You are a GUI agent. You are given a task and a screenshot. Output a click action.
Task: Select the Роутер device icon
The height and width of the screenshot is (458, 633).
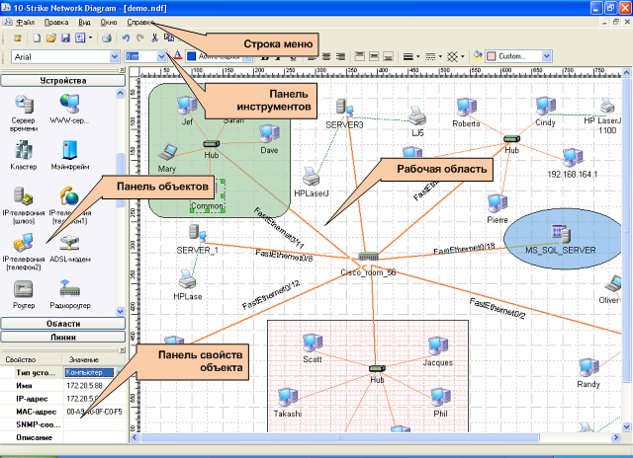point(23,287)
